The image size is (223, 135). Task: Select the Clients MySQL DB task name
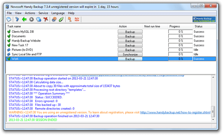tap(23, 32)
